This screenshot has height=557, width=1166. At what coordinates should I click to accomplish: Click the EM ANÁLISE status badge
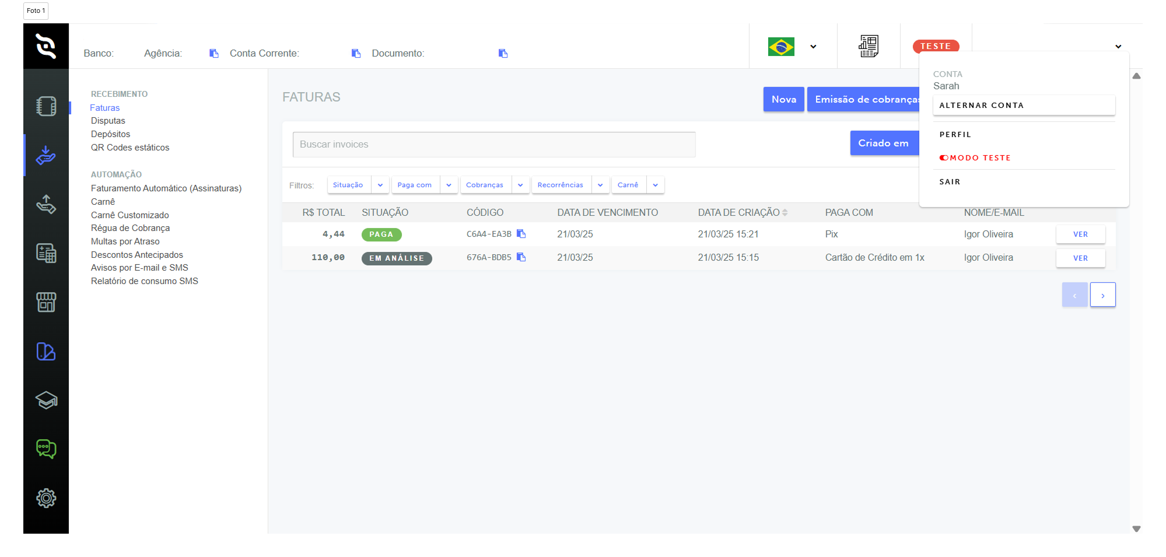click(397, 258)
